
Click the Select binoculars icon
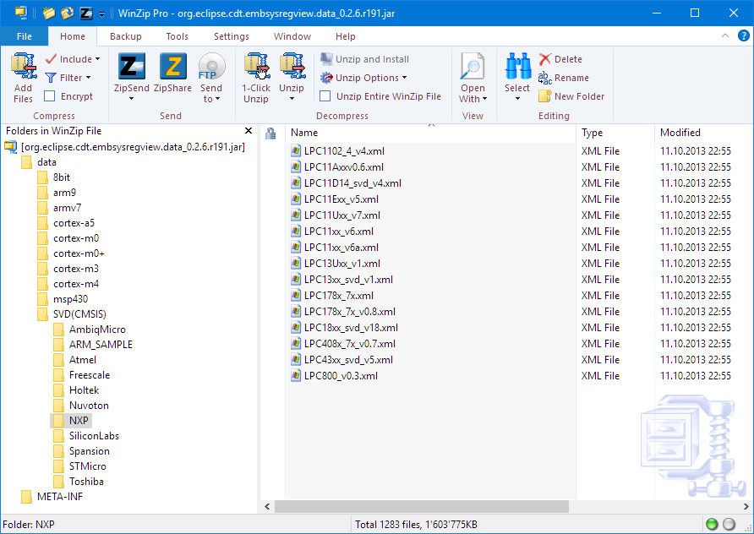(x=517, y=68)
